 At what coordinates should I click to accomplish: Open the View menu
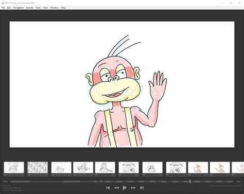coord(45,8)
